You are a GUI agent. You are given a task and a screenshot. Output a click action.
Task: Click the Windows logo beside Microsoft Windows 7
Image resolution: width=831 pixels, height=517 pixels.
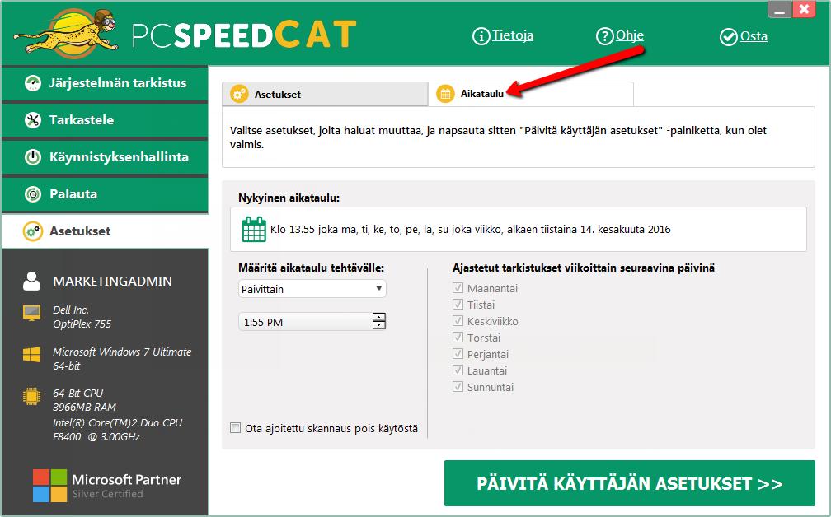pos(32,355)
